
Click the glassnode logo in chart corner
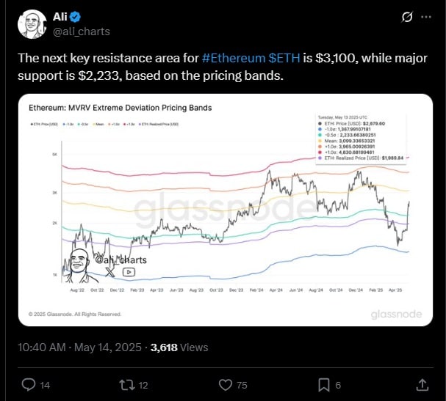[x=396, y=314]
